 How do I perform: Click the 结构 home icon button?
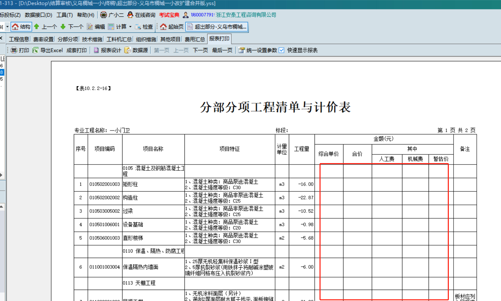21,27
